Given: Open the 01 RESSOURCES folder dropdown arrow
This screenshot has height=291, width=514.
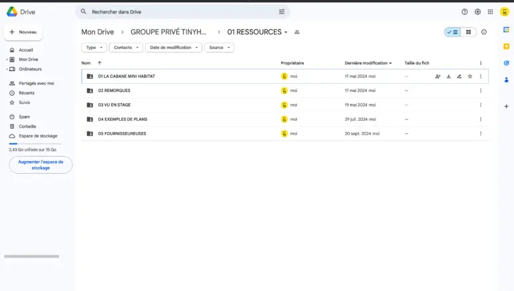Looking at the screenshot, I should click(x=286, y=32).
